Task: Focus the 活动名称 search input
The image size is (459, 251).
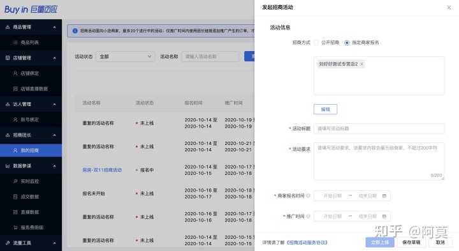Action: click(211, 57)
